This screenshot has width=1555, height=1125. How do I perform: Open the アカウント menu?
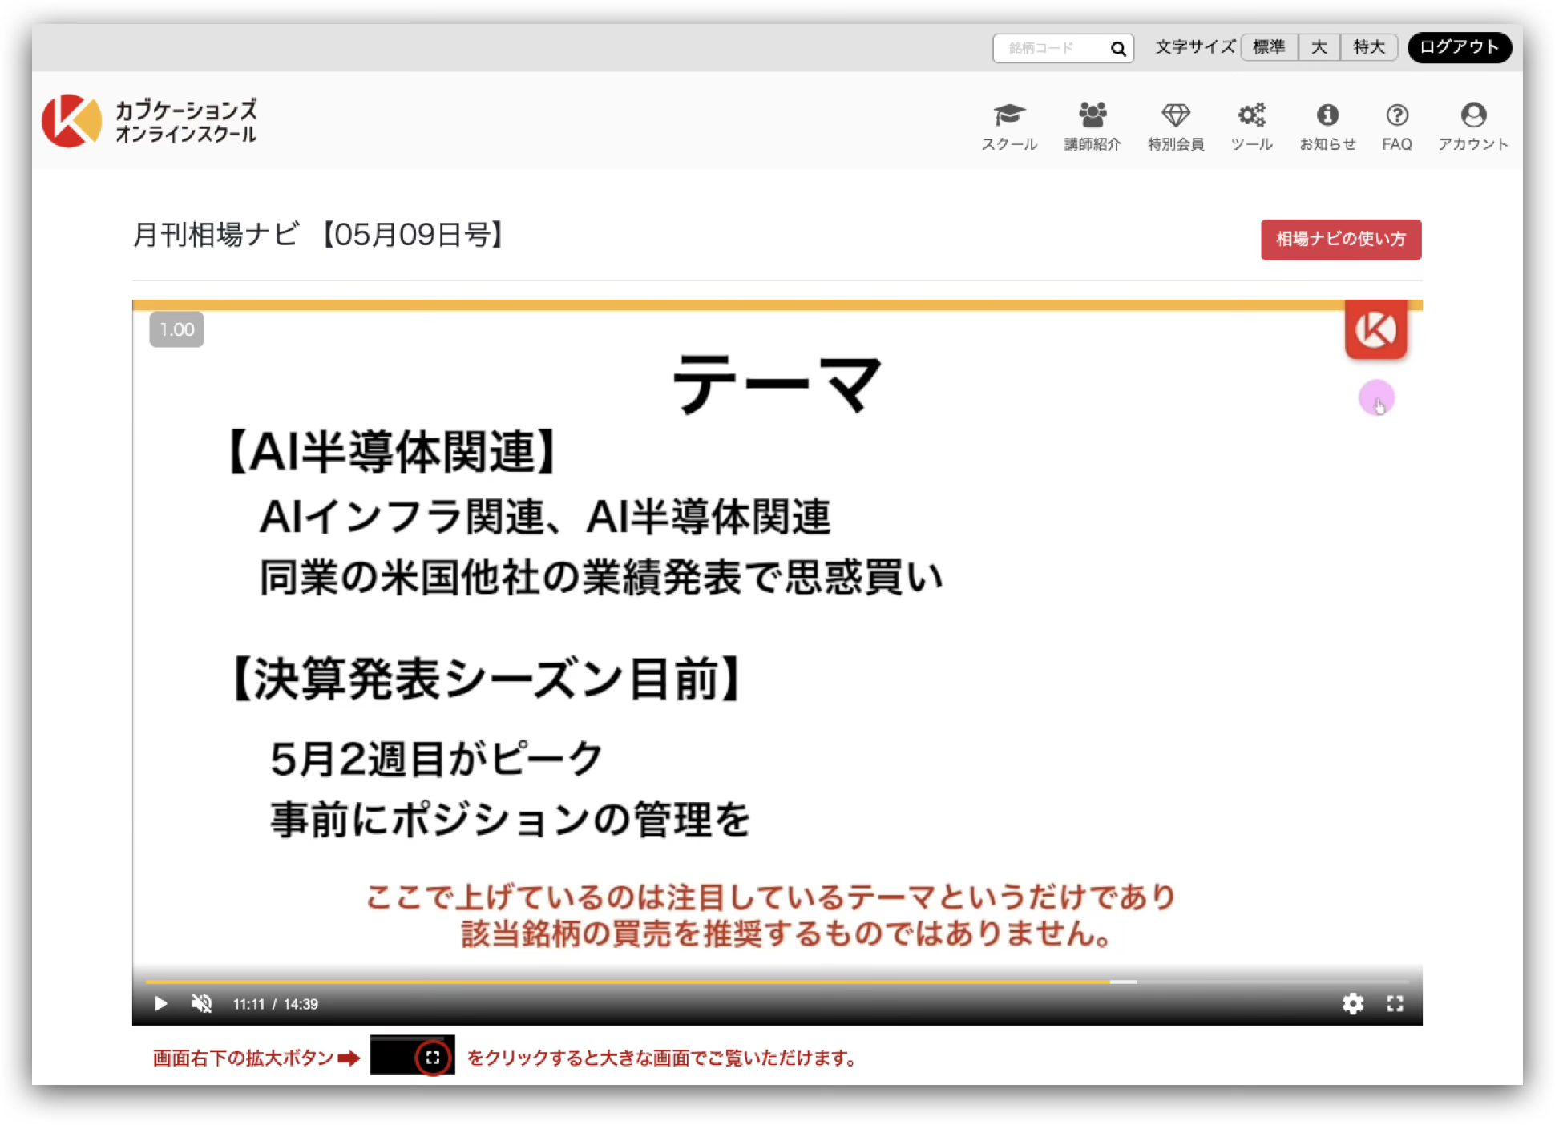tap(1472, 127)
